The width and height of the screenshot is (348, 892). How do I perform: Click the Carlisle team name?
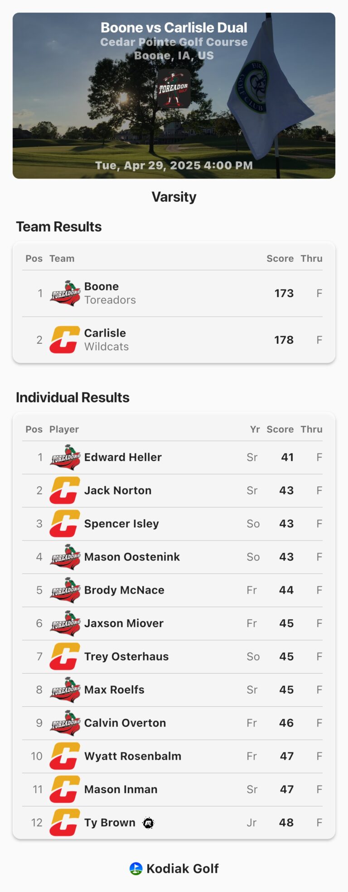[x=105, y=333]
